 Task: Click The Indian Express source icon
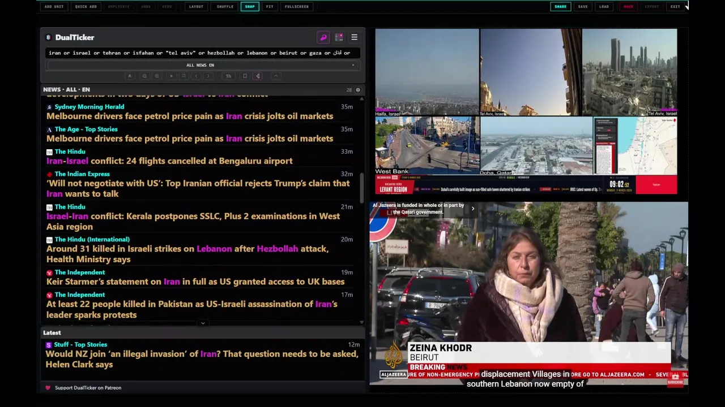click(x=49, y=174)
